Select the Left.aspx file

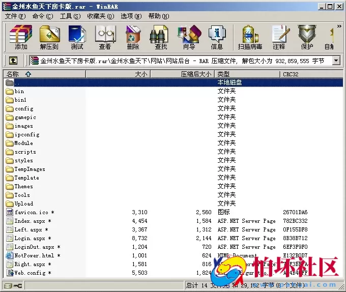[27, 229]
